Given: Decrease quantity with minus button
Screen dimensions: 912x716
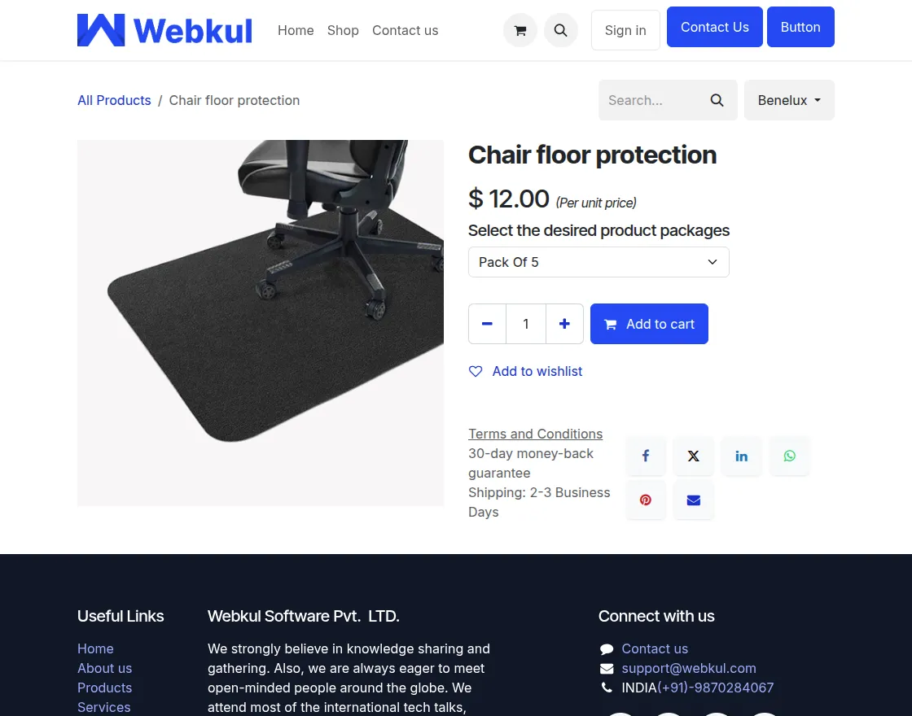Looking at the screenshot, I should pos(488,324).
